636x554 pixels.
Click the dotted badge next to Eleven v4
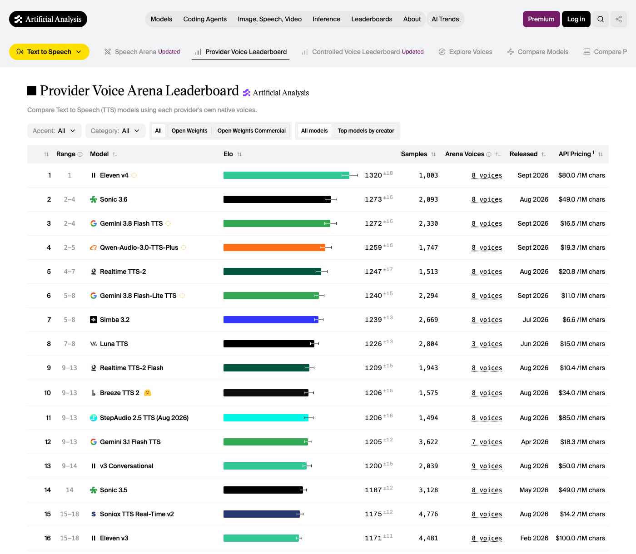tap(134, 175)
